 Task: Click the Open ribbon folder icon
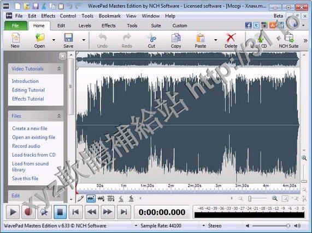(39, 38)
